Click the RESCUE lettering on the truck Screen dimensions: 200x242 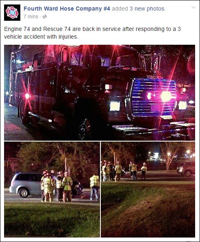pyautogui.click(x=154, y=77)
